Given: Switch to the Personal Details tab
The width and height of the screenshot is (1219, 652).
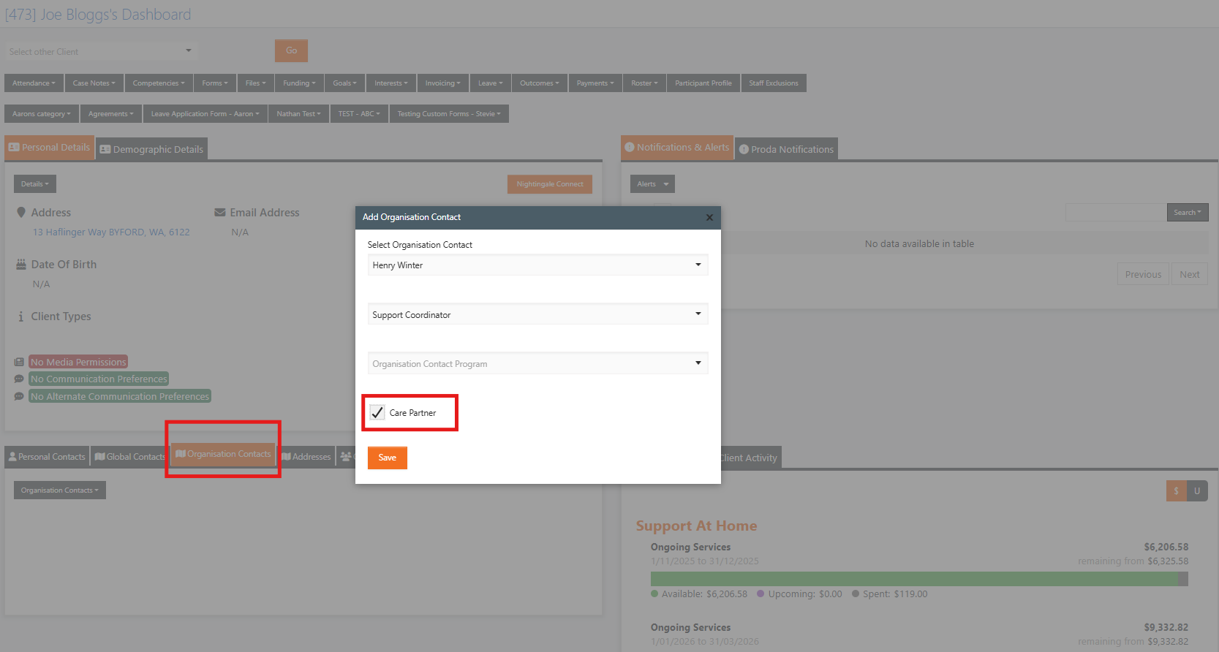Looking at the screenshot, I should click(49, 148).
